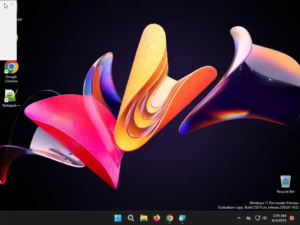Launch File Explorer from the taskbar
Image resolution: width=300 pixels, height=225 pixels.
pyautogui.click(x=144, y=218)
